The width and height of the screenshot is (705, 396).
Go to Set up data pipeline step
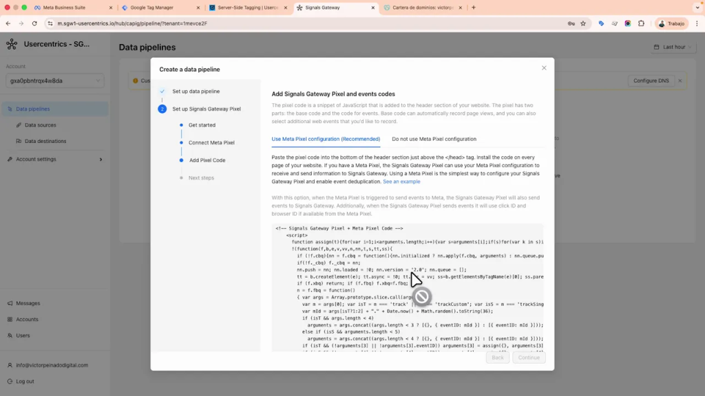click(x=196, y=91)
